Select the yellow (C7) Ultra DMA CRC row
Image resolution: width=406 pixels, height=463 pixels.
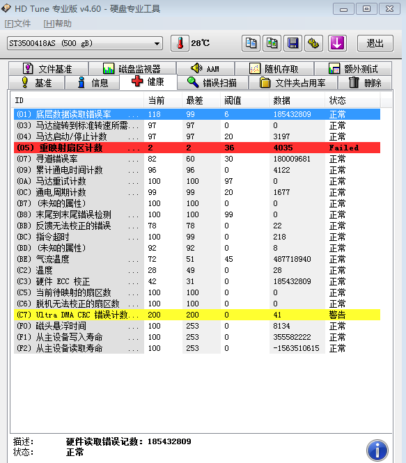point(197,315)
